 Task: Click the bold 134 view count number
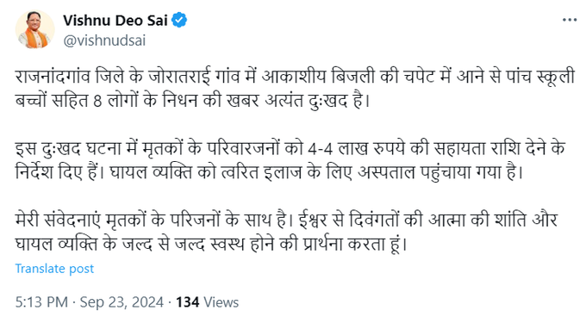click(x=188, y=301)
